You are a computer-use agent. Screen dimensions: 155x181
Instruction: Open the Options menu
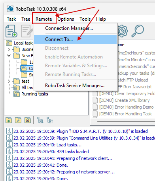point(66,19)
